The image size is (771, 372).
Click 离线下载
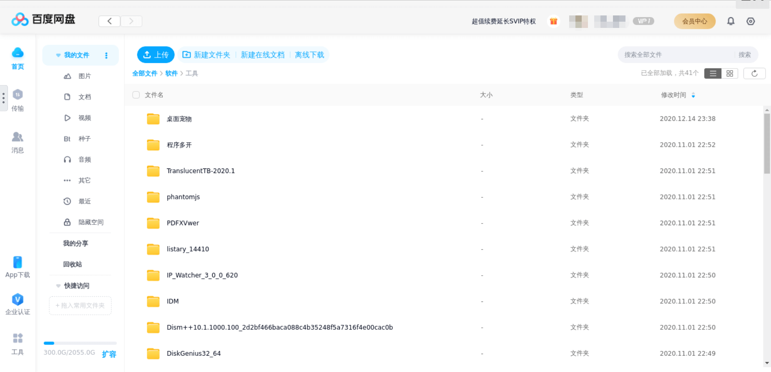(309, 55)
